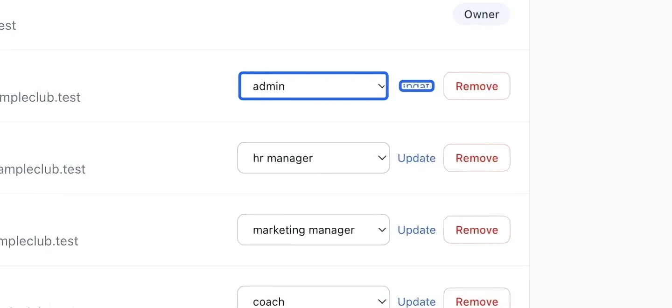This screenshot has height=308, width=672.
Task: Remove the coach member
Action: (476, 298)
